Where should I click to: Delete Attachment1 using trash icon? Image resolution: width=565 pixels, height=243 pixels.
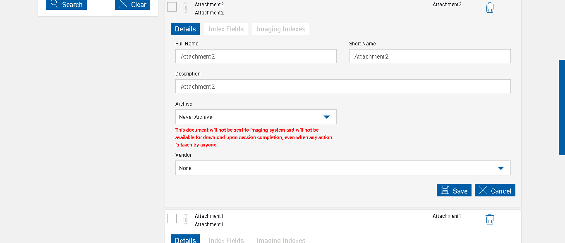(x=490, y=219)
